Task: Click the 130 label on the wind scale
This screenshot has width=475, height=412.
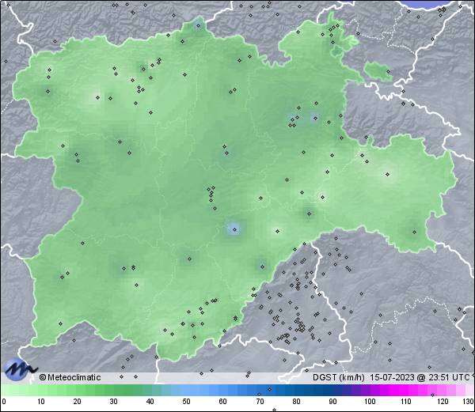Action: [469, 402]
